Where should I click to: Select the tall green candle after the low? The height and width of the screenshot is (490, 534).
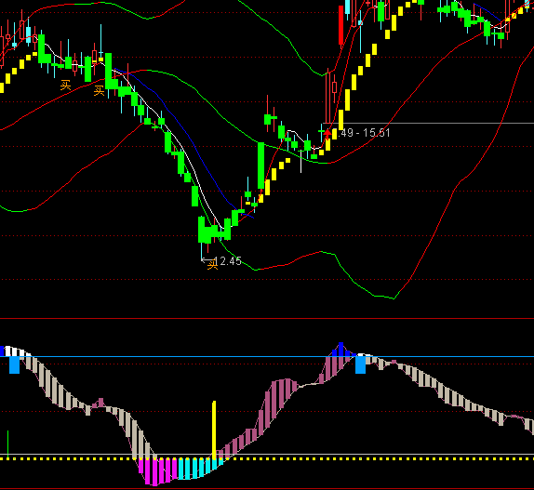click(260, 166)
